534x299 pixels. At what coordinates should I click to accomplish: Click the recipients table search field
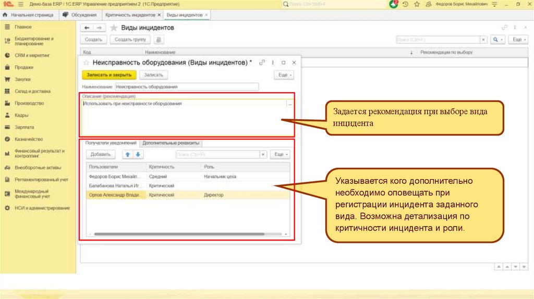pos(217,154)
